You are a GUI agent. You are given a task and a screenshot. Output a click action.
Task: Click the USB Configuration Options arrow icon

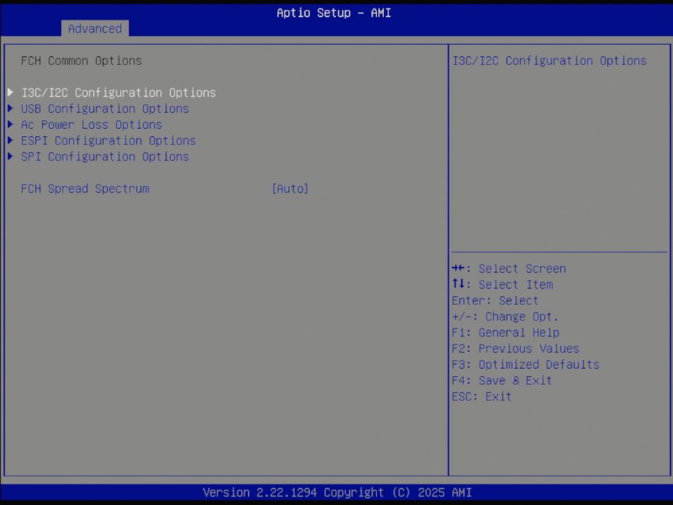click(x=10, y=108)
